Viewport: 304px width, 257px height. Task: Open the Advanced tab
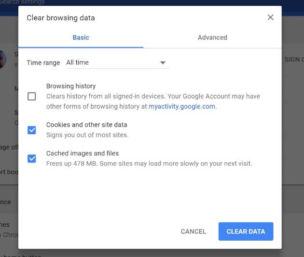click(212, 38)
